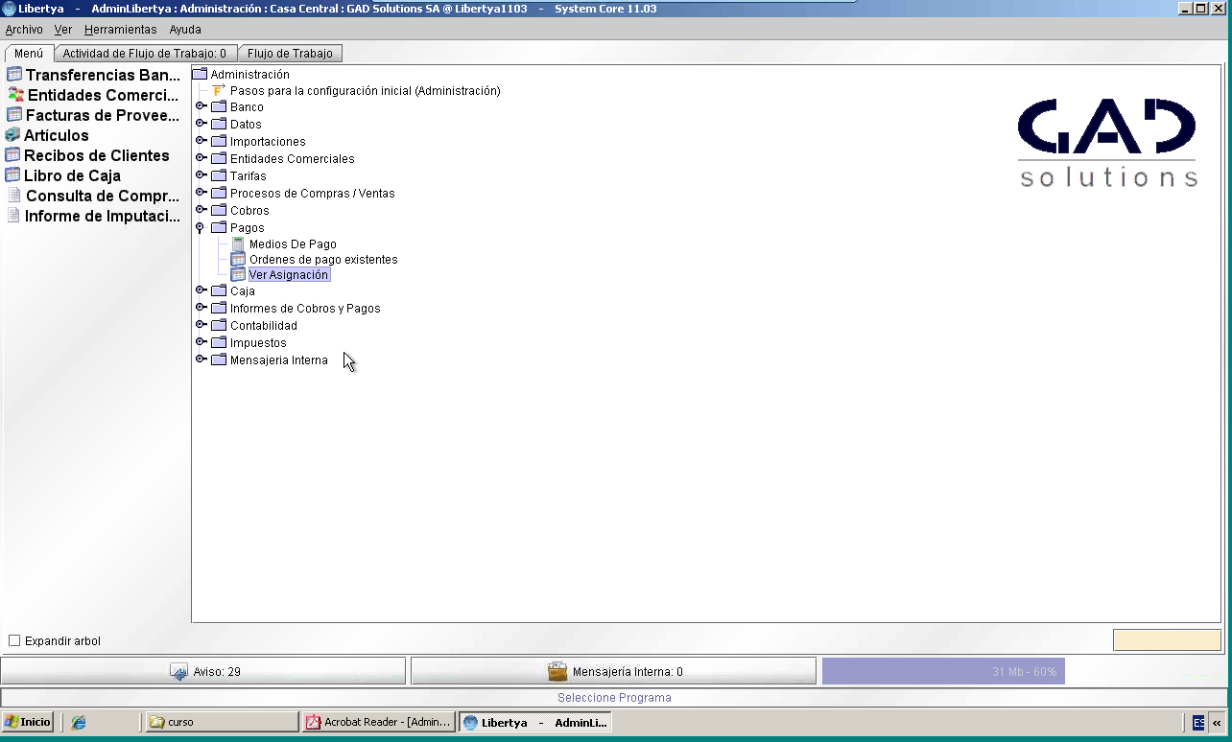Image resolution: width=1232 pixels, height=742 pixels.
Task: Click the Libertya taskbar button
Action: (x=534, y=722)
